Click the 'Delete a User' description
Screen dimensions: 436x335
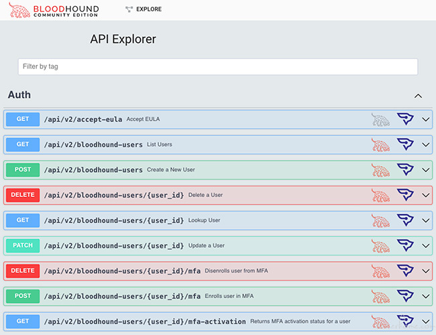point(205,195)
